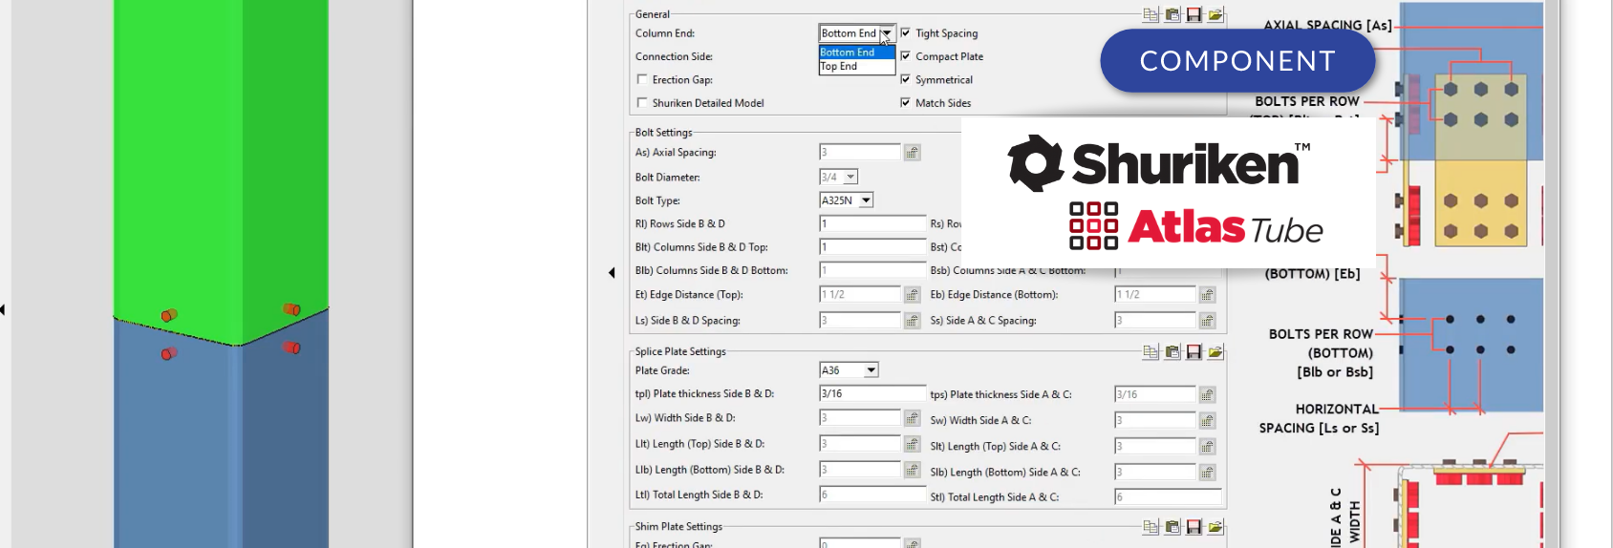Click the tpl) Plate thickness Side B & D field
Screen dimensions: 1613x548
pyautogui.click(x=871, y=393)
